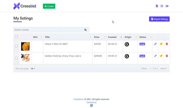Go to Prev page
Image resolution: width=183 pixels, height=108 pixels.
[144, 69]
